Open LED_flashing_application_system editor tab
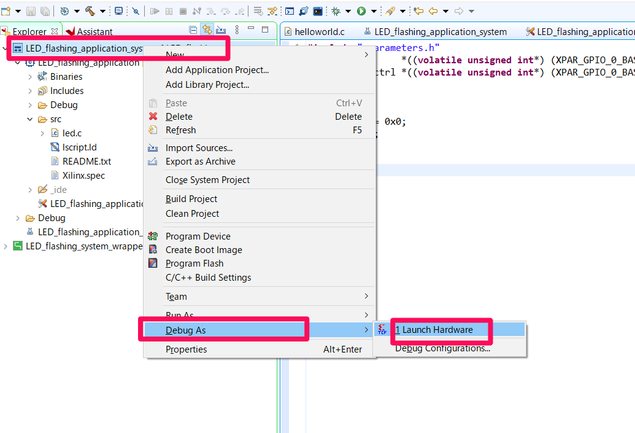635x433 pixels. tap(436, 31)
